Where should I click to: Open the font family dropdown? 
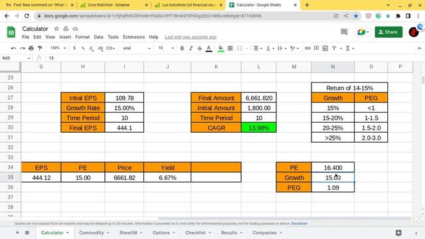[x=137, y=48]
